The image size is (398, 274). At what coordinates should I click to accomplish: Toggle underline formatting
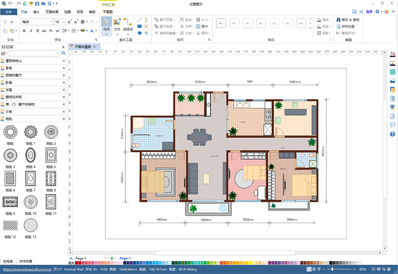(x=38, y=31)
